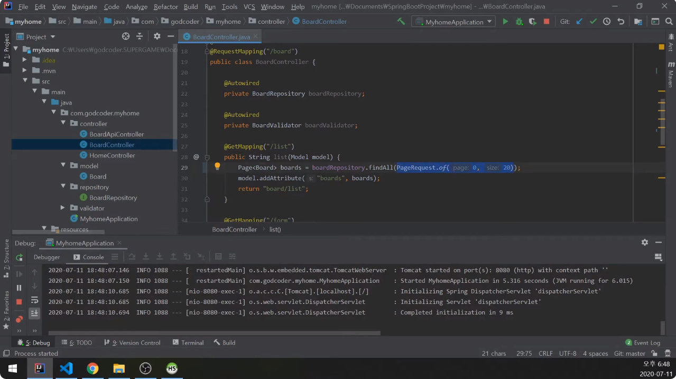Select HomeController in project tree
The image size is (676, 379).
click(x=112, y=155)
